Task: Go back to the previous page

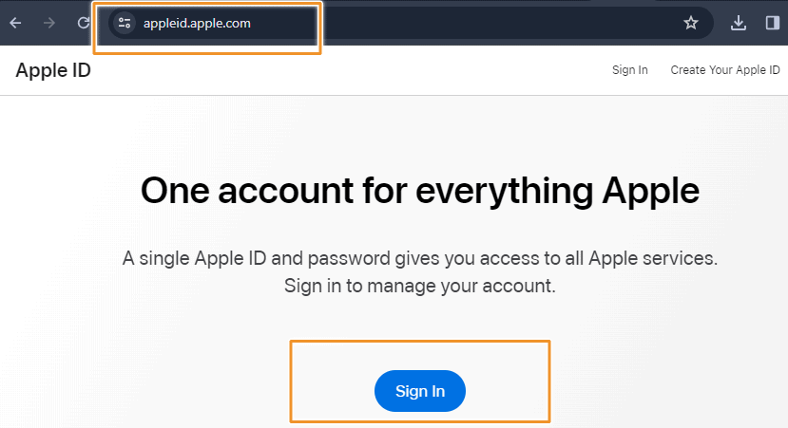Action: pos(15,23)
